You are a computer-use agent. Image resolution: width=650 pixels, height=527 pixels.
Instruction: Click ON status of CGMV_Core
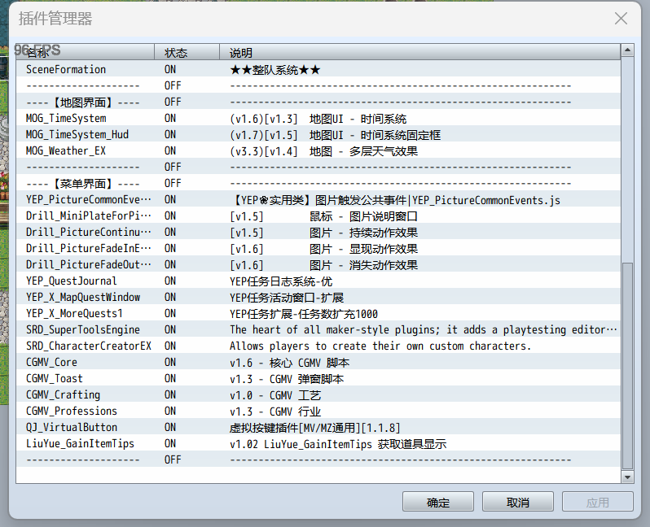click(170, 362)
